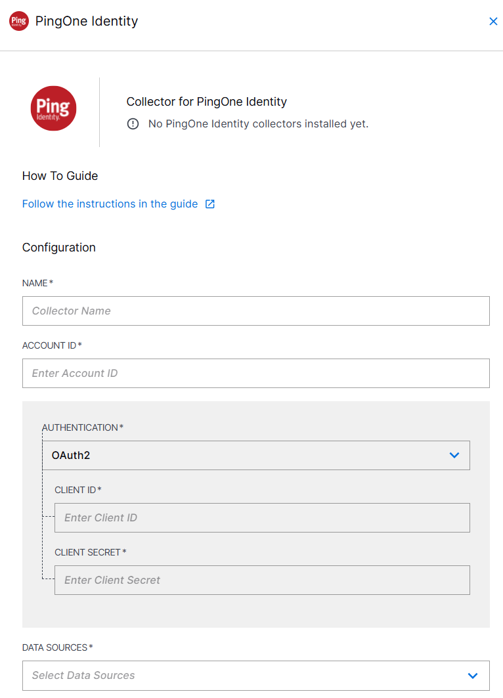This screenshot has width=503, height=698.
Task: Click the AUTHENTICATION field label
Action: (81, 427)
